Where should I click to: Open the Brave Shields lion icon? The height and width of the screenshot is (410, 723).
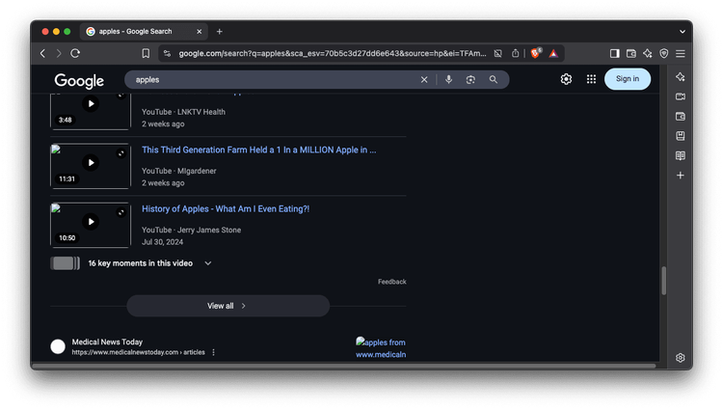click(535, 53)
